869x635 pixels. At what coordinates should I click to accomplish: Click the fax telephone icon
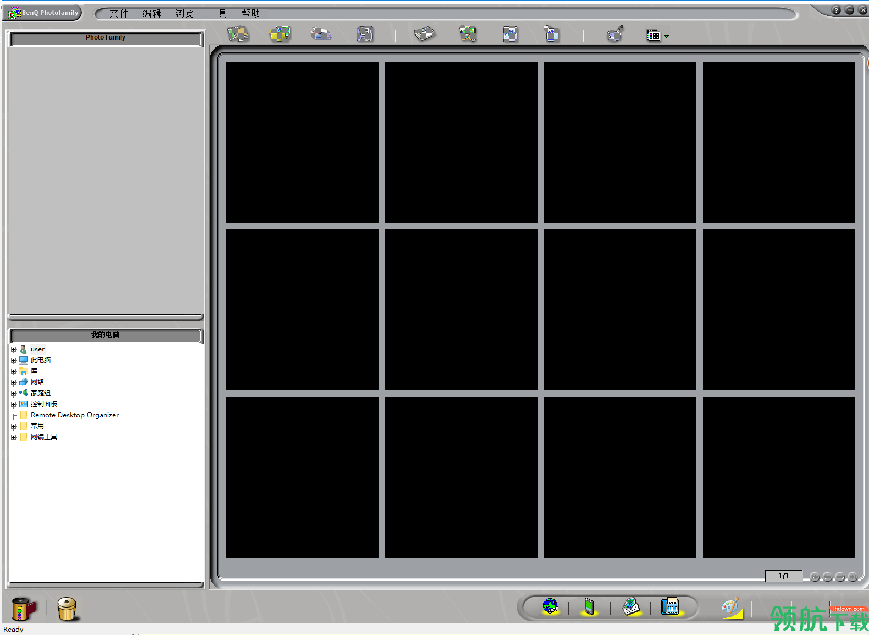click(x=671, y=607)
